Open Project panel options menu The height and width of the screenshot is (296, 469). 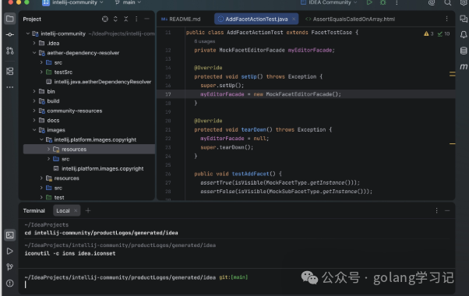click(x=136, y=19)
